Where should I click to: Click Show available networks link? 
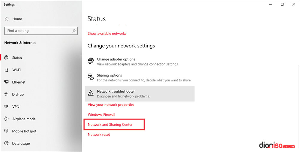click(107, 34)
